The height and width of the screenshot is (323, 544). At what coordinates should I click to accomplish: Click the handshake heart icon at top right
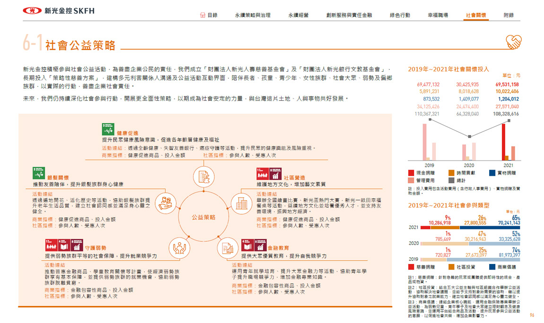point(514,42)
